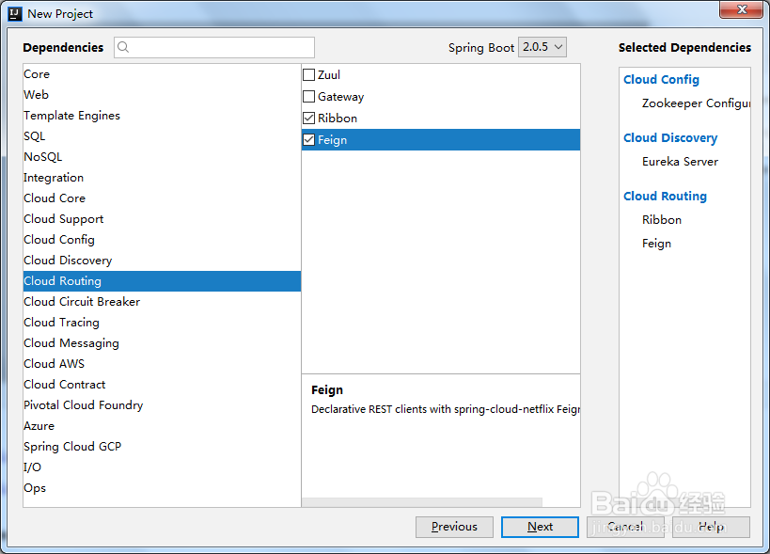Click Eureka Server in selected dependencies
Screen dimensions: 770x554
coord(680,162)
